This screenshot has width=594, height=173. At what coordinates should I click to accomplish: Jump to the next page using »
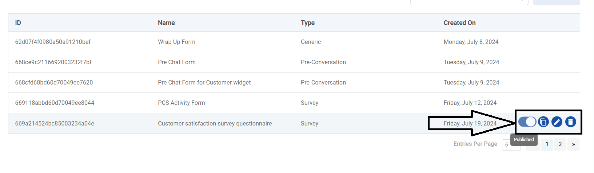coord(573,144)
